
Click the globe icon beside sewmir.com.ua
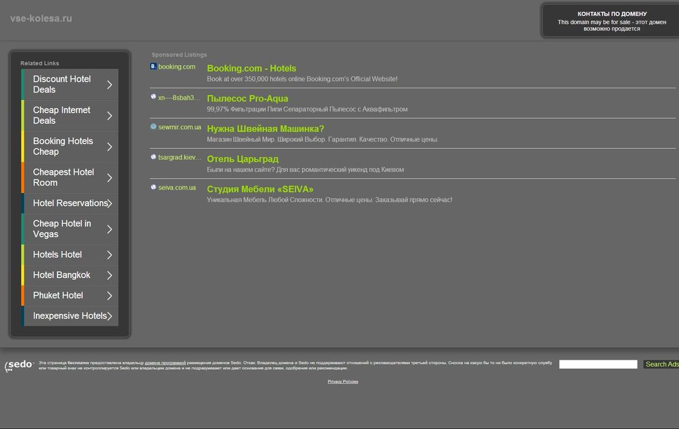coord(153,126)
